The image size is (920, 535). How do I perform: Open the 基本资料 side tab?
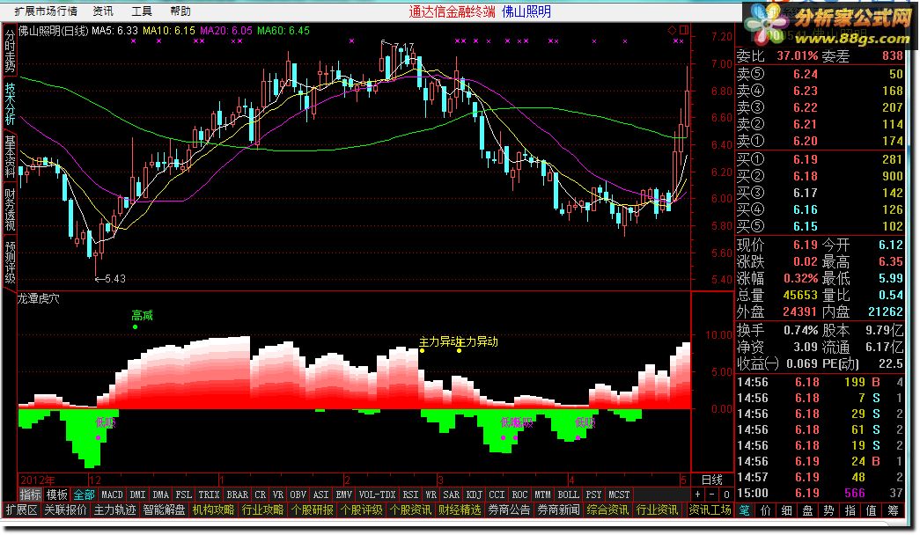pos(10,156)
